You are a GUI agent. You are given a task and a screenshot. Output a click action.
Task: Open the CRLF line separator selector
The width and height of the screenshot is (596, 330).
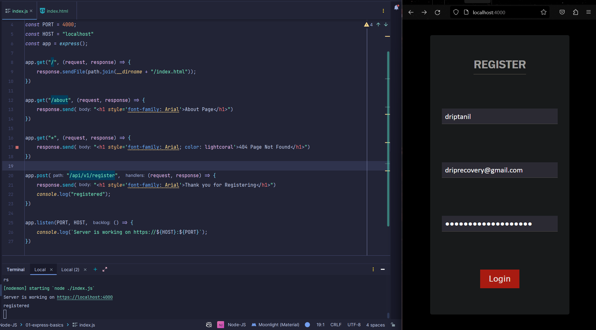tap(336, 325)
